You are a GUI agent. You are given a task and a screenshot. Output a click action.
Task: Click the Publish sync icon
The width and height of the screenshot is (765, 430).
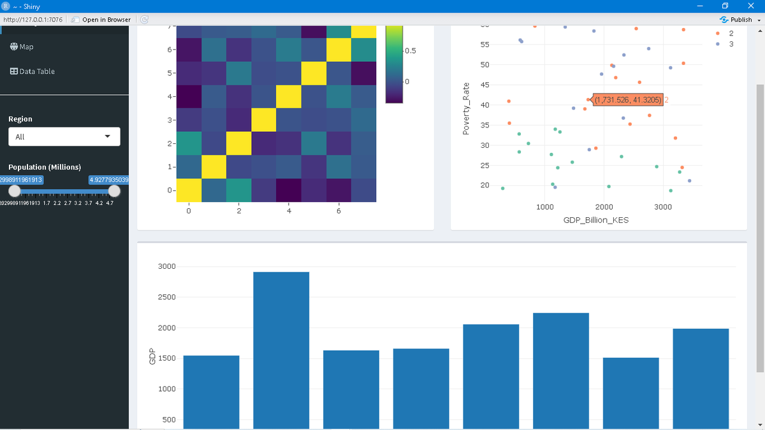coord(724,20)
